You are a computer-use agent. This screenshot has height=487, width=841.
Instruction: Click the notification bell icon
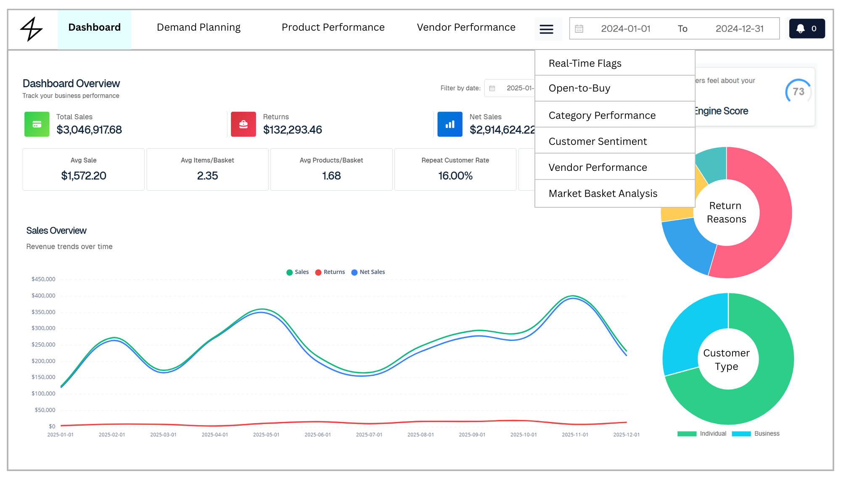pos(800,29)
